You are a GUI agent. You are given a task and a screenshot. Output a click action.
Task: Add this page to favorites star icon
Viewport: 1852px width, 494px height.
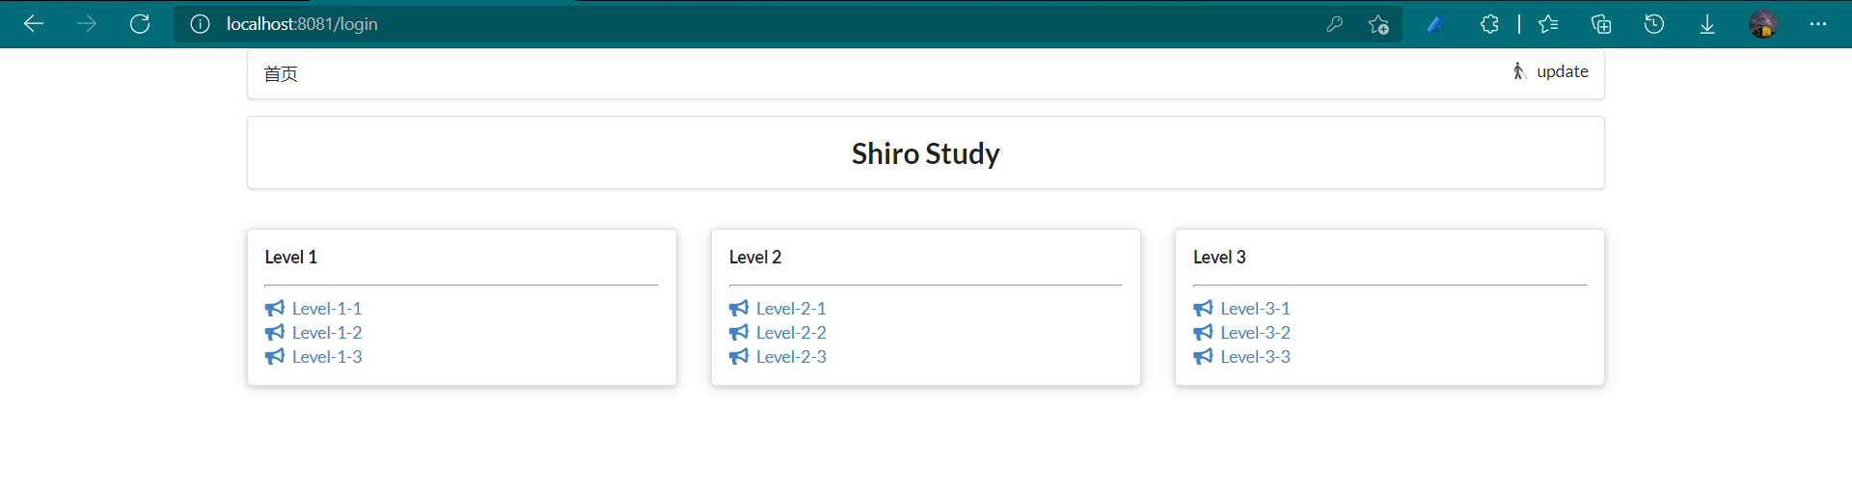(x=1378, y=24)
